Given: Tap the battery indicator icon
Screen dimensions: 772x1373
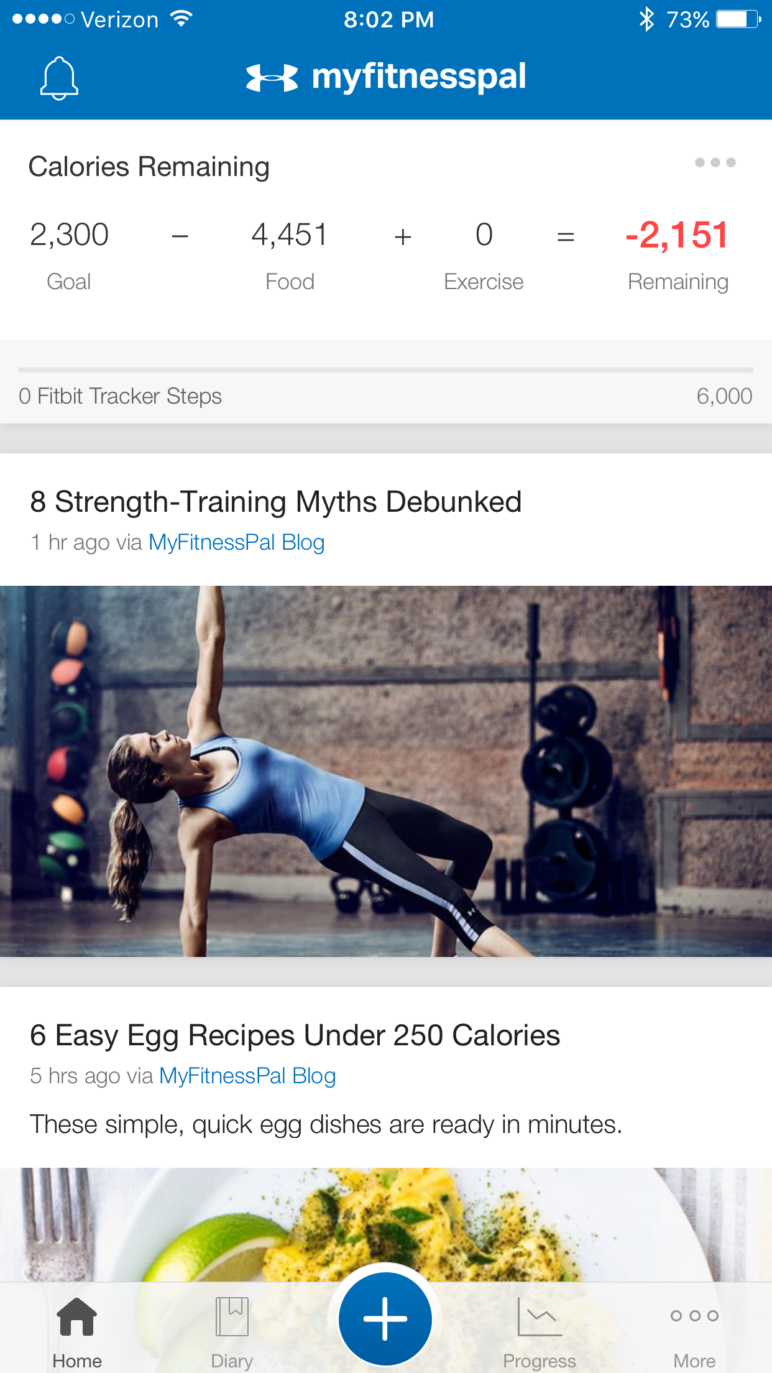Looking at the screenshot, I should [738, 19].
